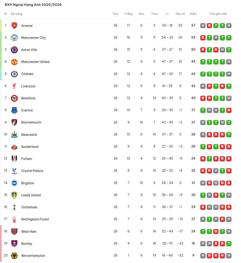Open the Brentford team name link
Image resolution: width=241 pixels, height=263 pixels.
point(28,98)
